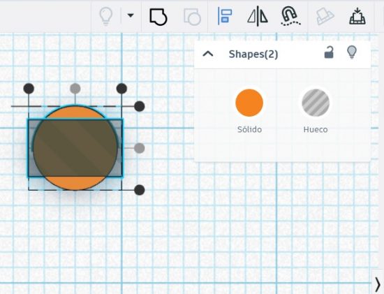Select the orange circle shape on workplane
The height and width of the screenshot is (294, 384).
coord(75,183)
